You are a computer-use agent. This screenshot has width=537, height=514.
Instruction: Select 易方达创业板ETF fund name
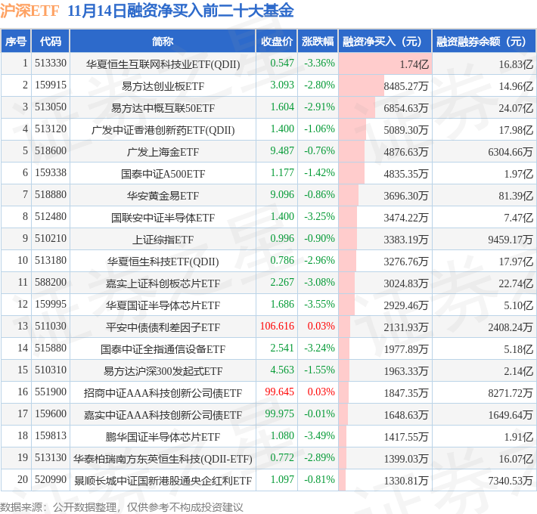coord(163,86)
